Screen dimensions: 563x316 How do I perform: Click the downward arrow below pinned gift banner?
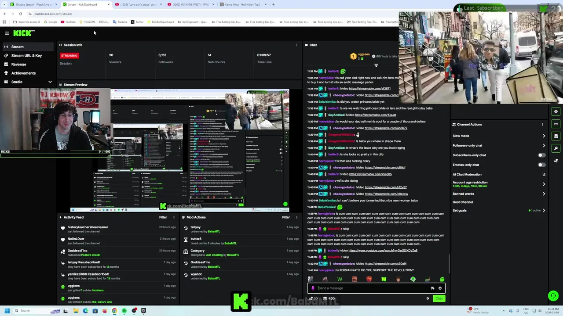point(376,65)
